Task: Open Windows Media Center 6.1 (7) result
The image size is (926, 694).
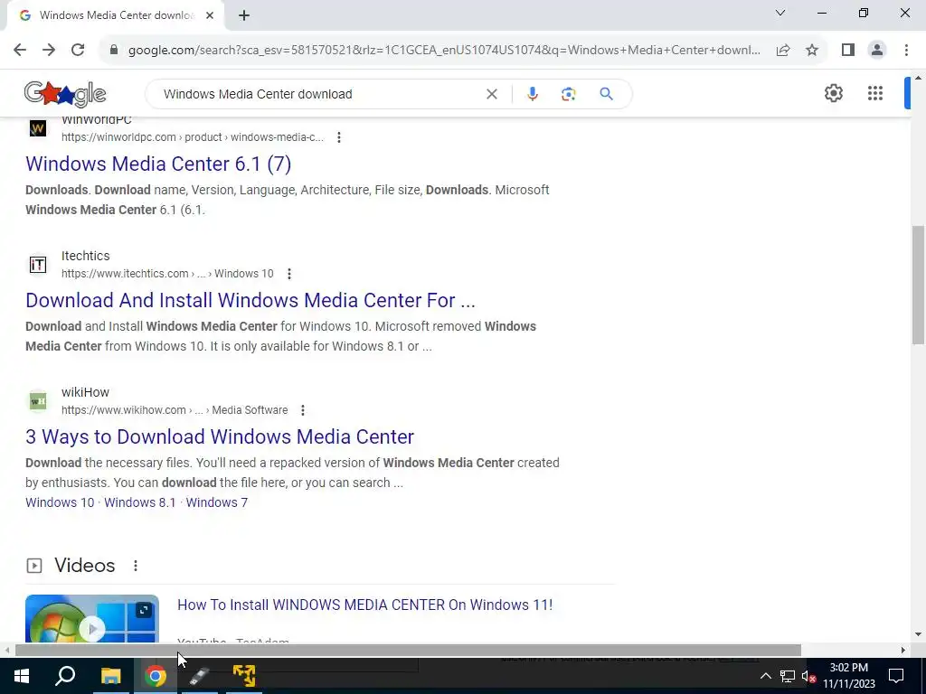Action: point(158,164)
